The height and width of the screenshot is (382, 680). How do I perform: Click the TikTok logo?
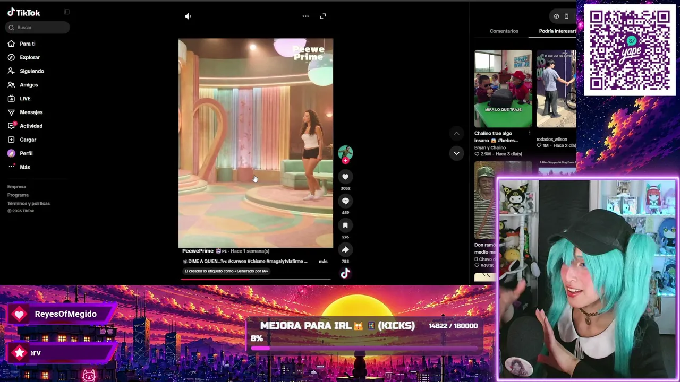[x=24, y=13]
